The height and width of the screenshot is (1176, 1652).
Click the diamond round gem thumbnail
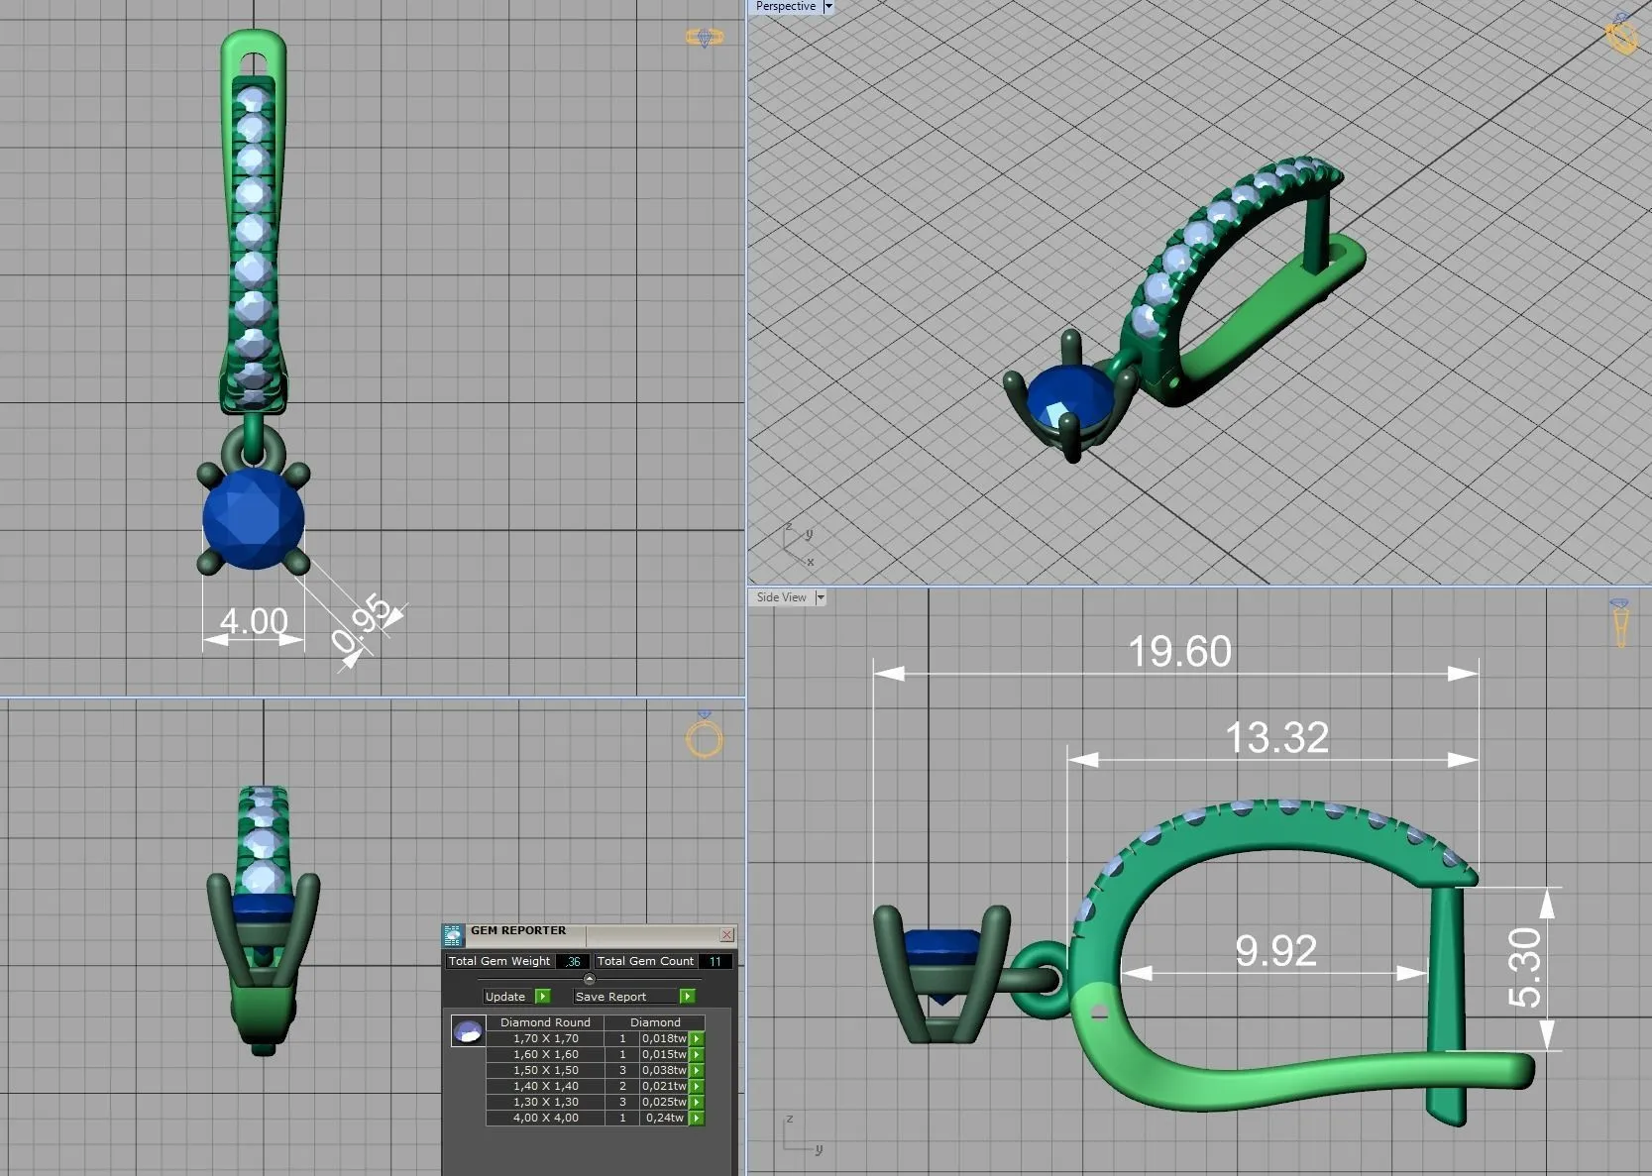(x=468, y=1031)
